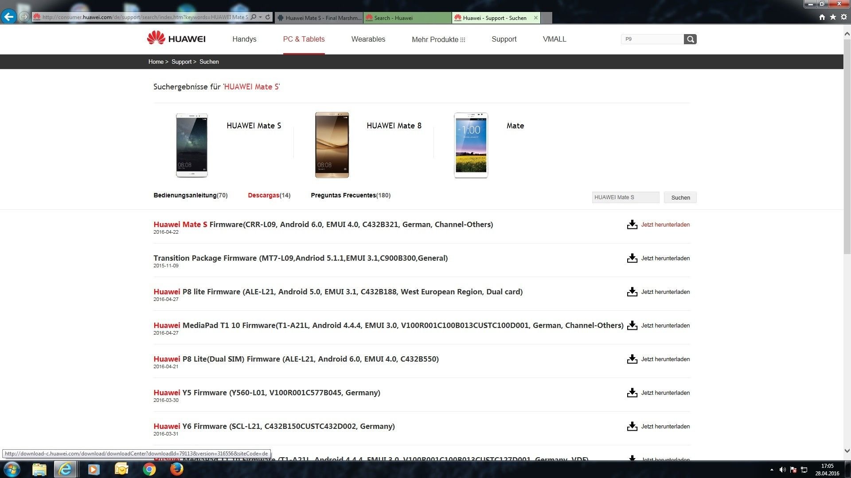Click download icon for P8 Lite(Dual SIM) Firmware

point(632,359)
